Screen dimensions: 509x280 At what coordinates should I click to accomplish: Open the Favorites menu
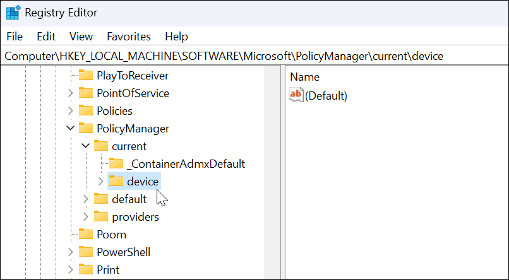[129, 37]
